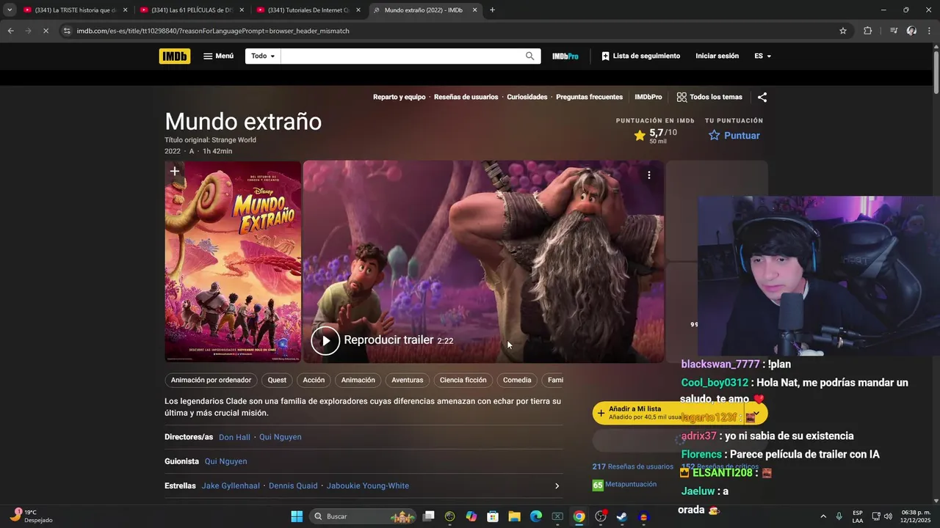Open the browser extensions puzzle icon
Image resolution: width=940 pixels, height=528 pixels.
click(867, 31)
